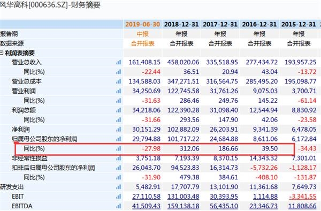
Task: Select the 研发支出 row label
Action: (12, 187)
